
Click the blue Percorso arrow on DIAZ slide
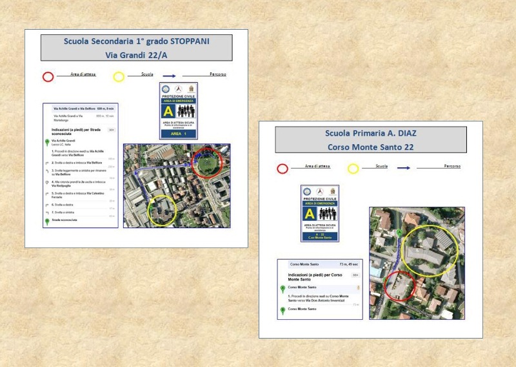(403, 167)
